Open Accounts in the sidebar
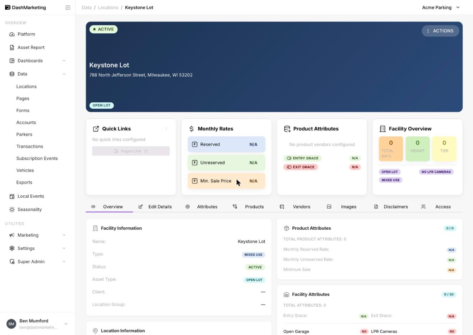 tap(26, 122)
